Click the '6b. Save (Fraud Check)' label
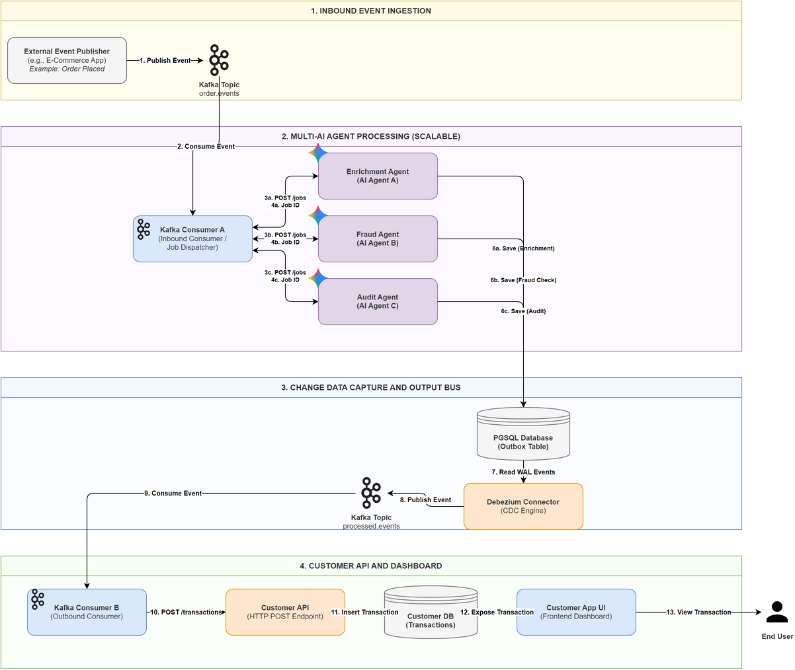Screen dimensions: 795x670 523,280
